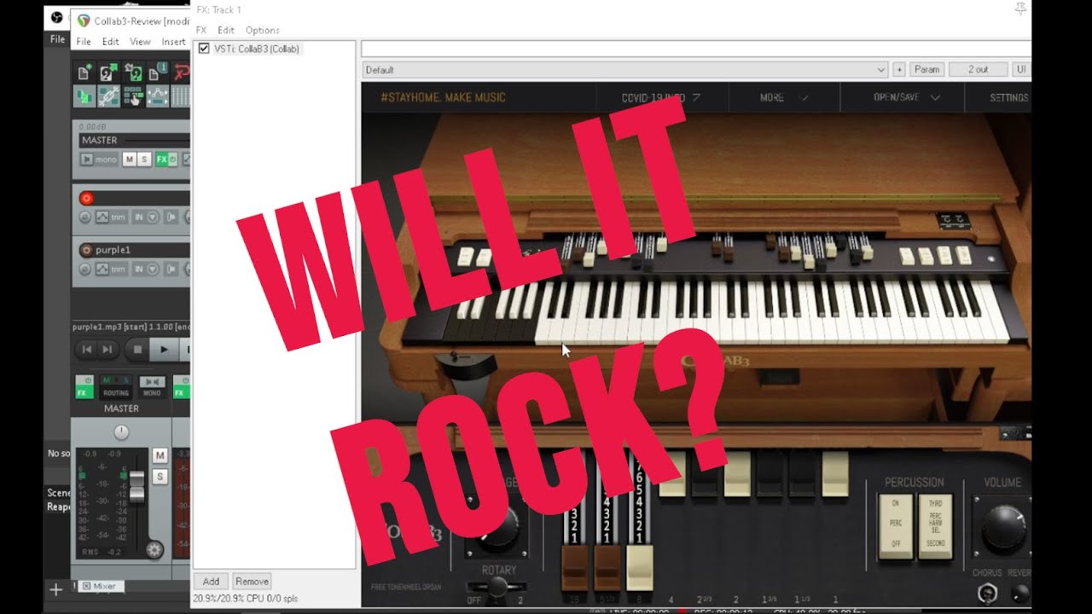Click the mixer master S solo button
Screen dimensions: 1092x614
click(160, 477)
